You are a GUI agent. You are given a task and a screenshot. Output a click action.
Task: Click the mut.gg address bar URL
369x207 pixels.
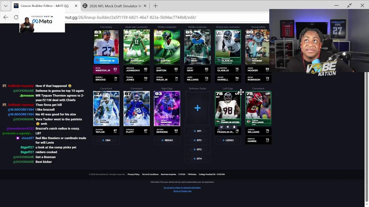click(131, 17)
